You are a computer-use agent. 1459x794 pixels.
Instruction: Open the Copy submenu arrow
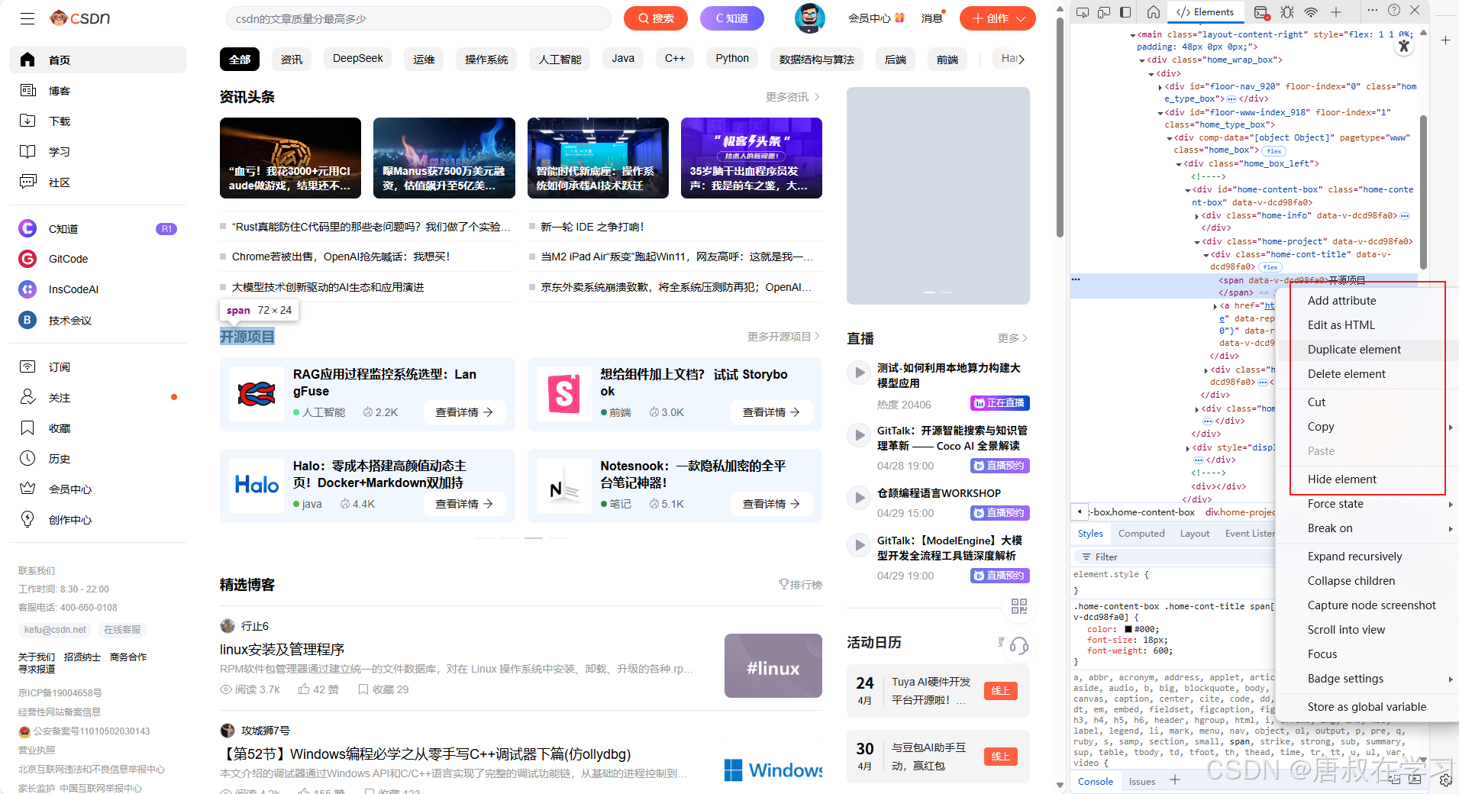[x=1451, y=427]
